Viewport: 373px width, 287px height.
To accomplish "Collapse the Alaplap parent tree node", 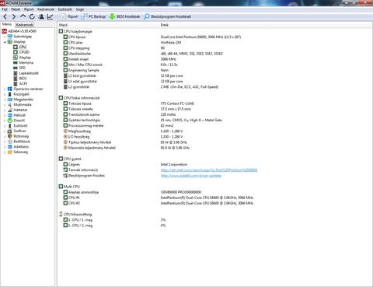I will click(x=5, y=42).
